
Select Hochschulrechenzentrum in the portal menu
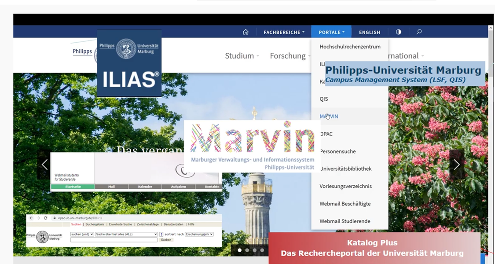350,47
